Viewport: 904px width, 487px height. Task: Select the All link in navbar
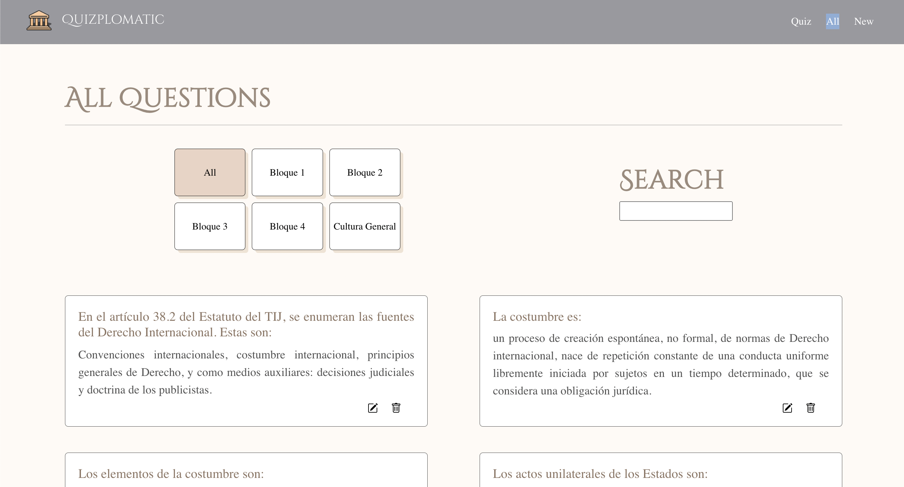pyautogui.click(x=833, y=21)
